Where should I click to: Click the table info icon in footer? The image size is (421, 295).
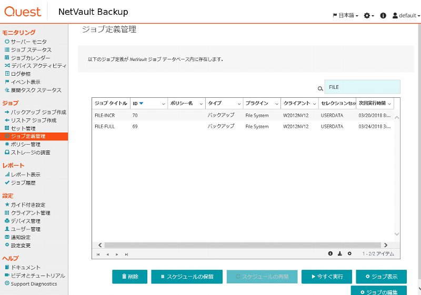pos(330,253)
